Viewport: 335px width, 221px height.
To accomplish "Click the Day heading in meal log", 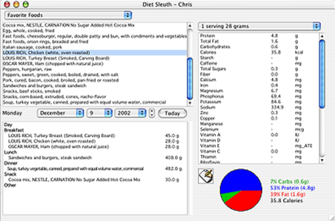I will coord(8,125).
